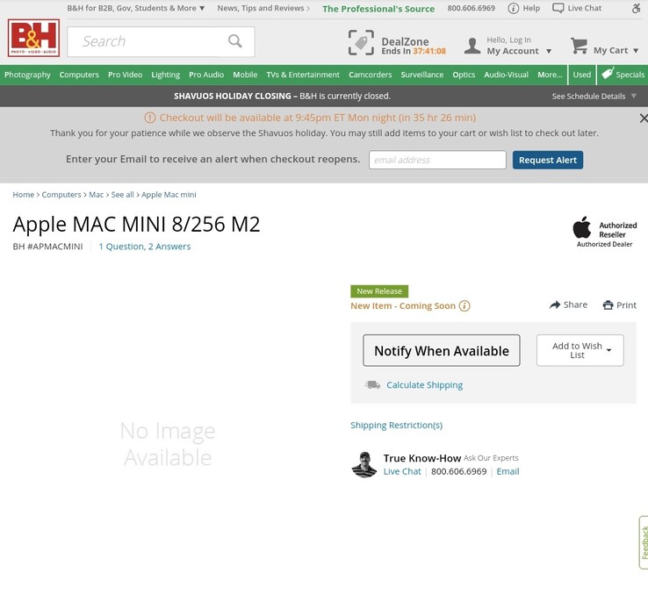Click the Print printer icon

click(608, 305)
